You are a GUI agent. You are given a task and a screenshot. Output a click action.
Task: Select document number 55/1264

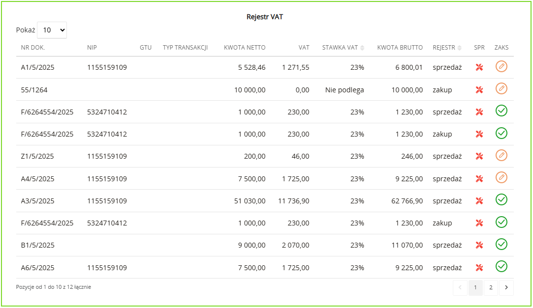tap(34, 90)
